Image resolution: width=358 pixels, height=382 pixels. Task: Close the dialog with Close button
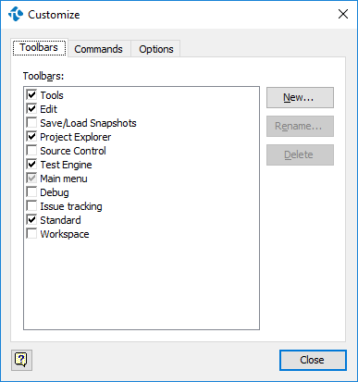coord(313,360)
